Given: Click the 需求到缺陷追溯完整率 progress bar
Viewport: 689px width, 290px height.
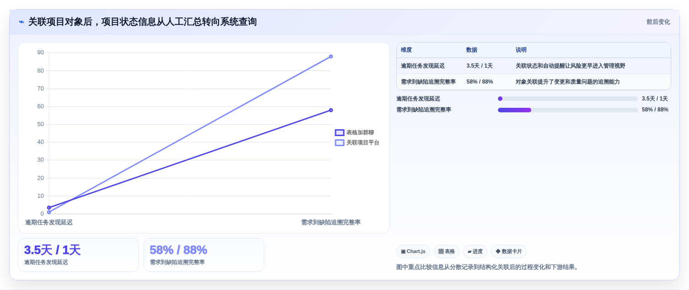Looking at the screenshot, I should (x=568, y=110).
